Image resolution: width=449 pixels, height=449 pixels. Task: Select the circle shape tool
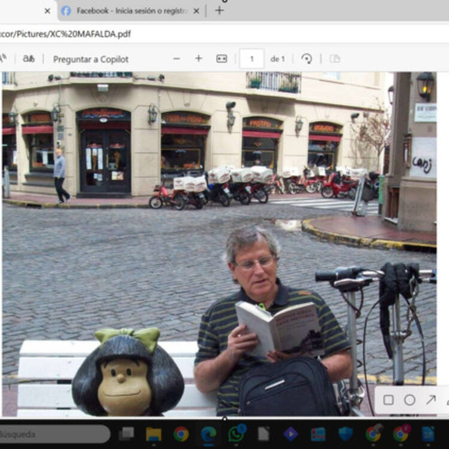[x=409, y=400]
